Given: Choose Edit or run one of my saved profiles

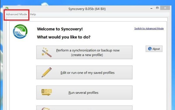Looking at the screenshot, I should [x=84, y=73].
